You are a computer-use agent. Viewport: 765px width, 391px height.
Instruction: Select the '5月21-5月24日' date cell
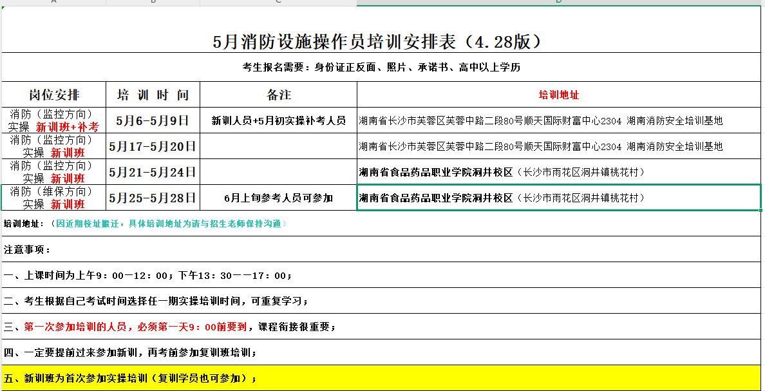pyautogui.click(x=153, y=172)
